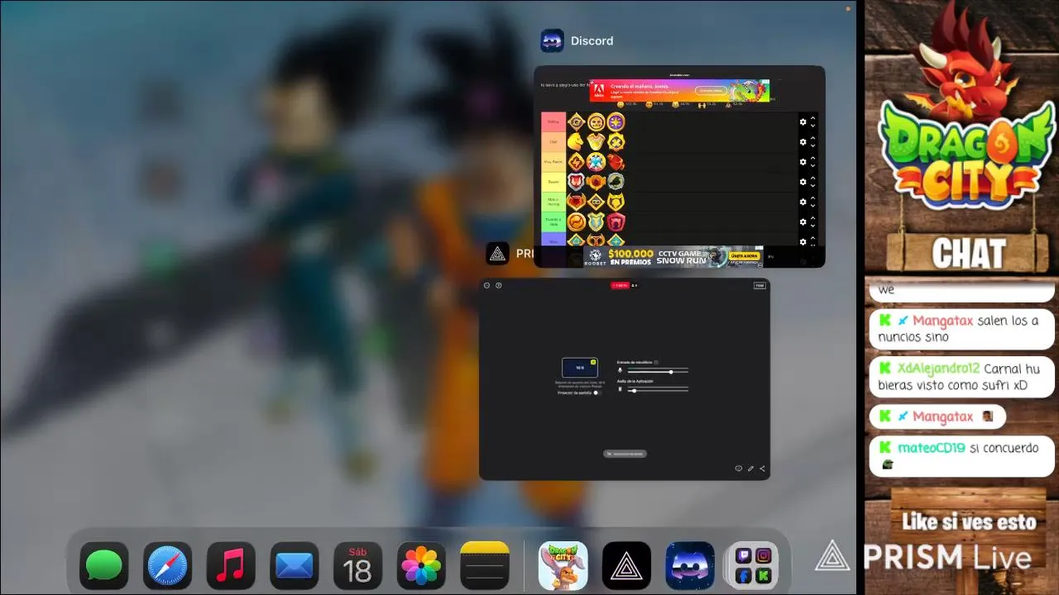Tap the PRISM app icon in switcher header
1059x595 pixels.
coord(497,254)
